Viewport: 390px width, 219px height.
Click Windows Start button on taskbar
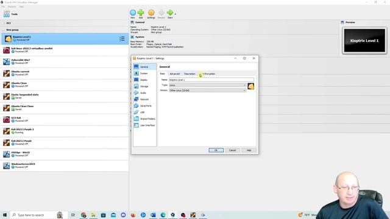coord(5,215)
